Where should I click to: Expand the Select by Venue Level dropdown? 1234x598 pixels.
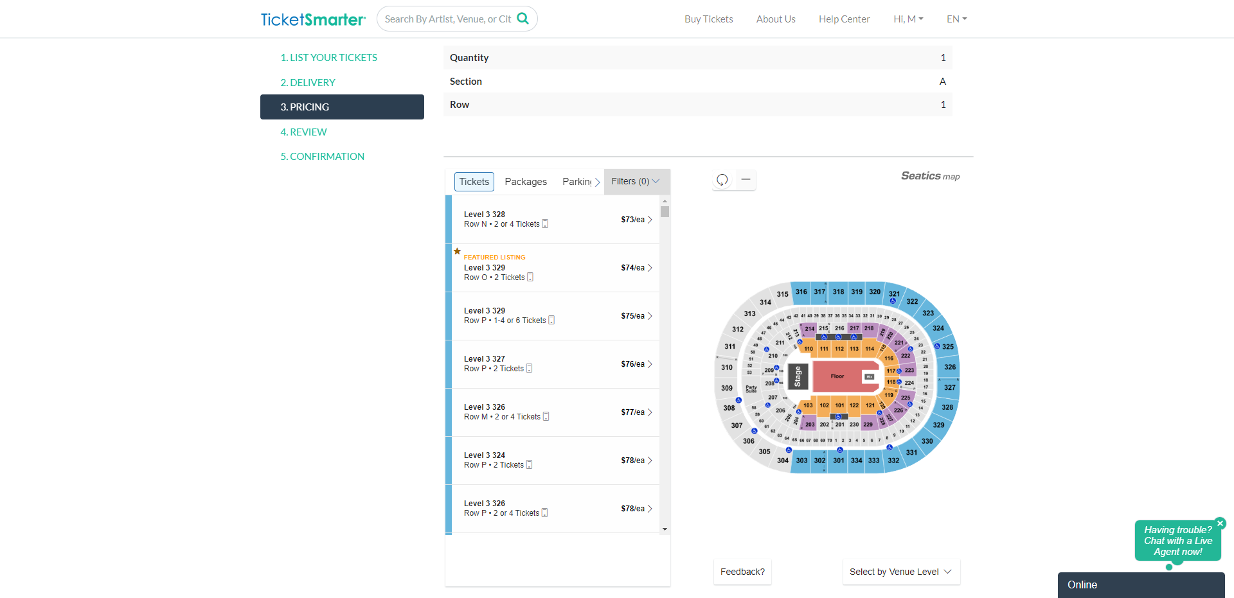(x=900, y=572)
